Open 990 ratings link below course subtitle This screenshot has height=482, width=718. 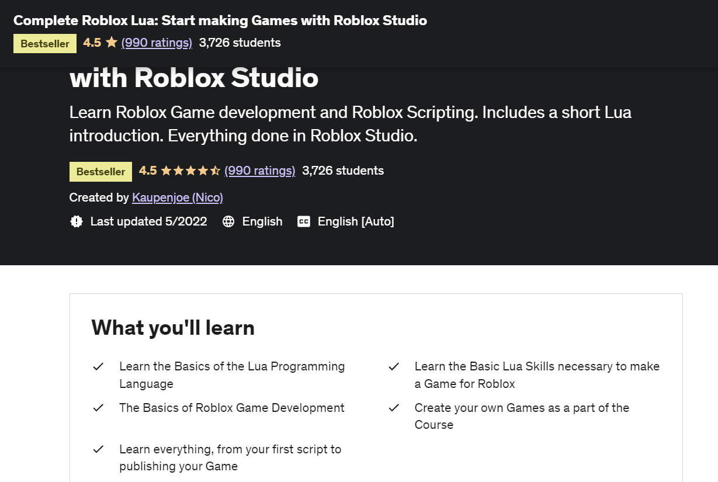(260, 171)
